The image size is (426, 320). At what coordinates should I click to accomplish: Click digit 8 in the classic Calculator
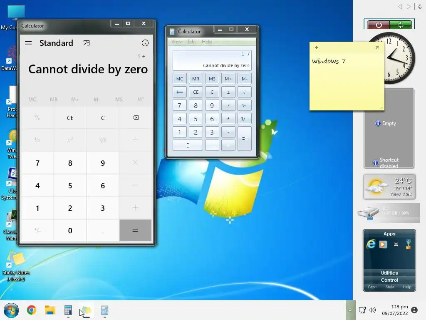point(196,105)
